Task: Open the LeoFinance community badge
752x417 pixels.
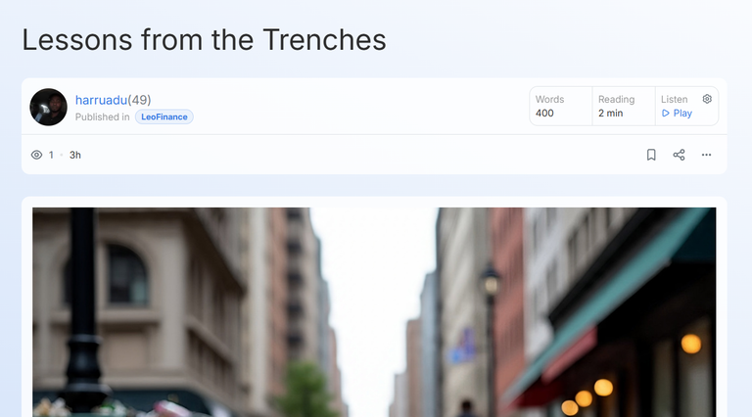Action: click(x=164, y=116)
